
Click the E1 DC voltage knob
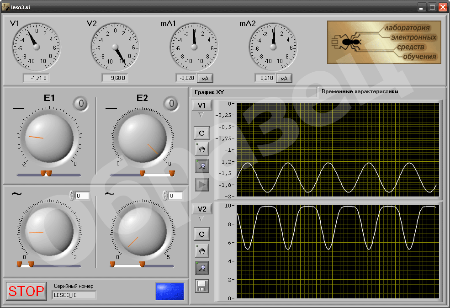[49, 138]
